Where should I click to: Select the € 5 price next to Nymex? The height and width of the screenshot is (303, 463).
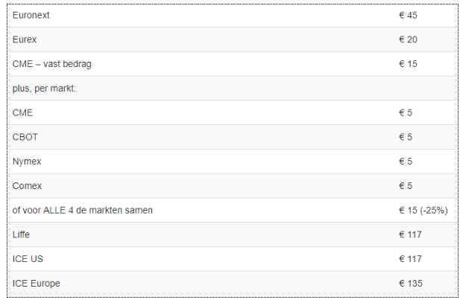[x=406, y=162]
